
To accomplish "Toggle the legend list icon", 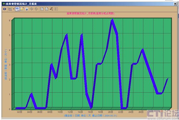I will 56,9.
